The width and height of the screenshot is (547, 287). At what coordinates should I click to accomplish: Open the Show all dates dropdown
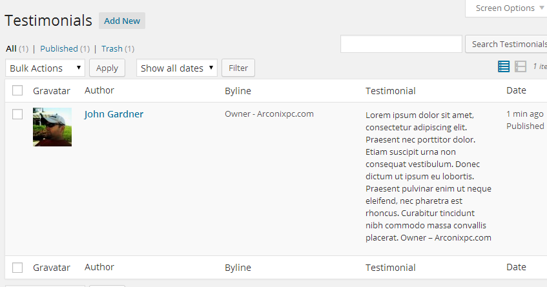point(177,68)
